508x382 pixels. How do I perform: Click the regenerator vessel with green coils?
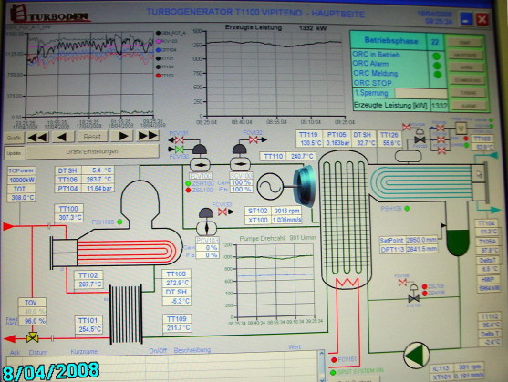[345, 219]
